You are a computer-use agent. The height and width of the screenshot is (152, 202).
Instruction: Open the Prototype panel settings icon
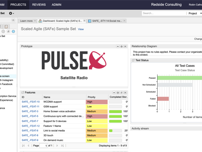[121, 46]
